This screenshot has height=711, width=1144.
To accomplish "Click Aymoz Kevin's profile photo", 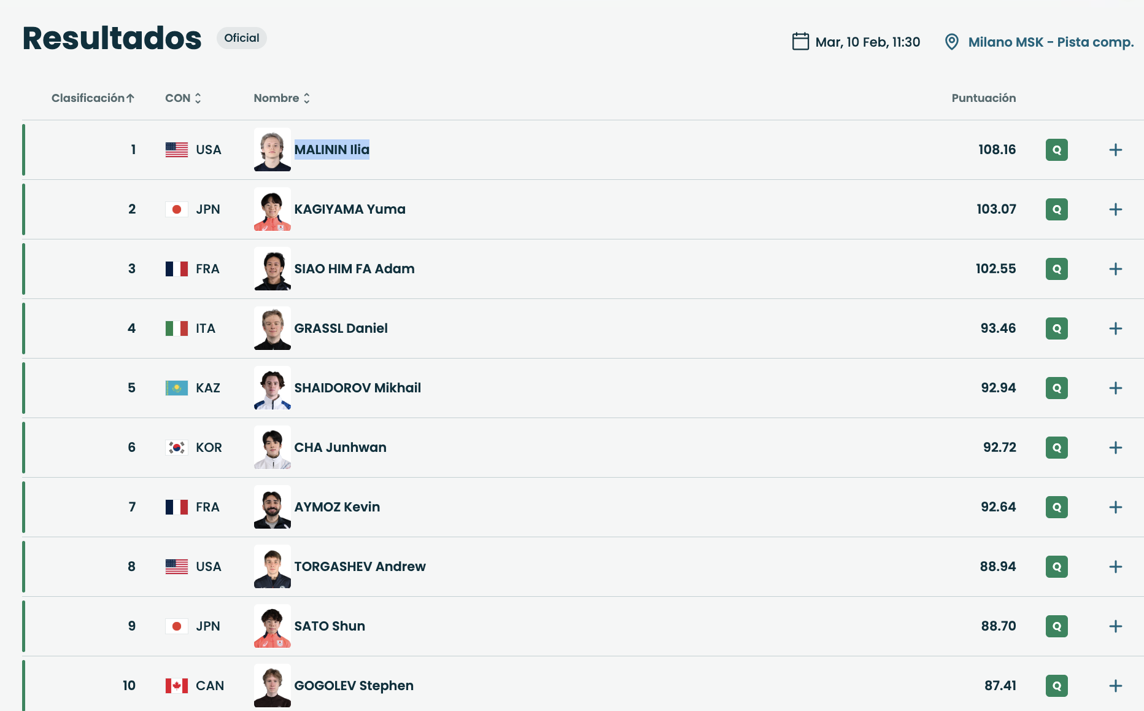I will coord(272,507).
